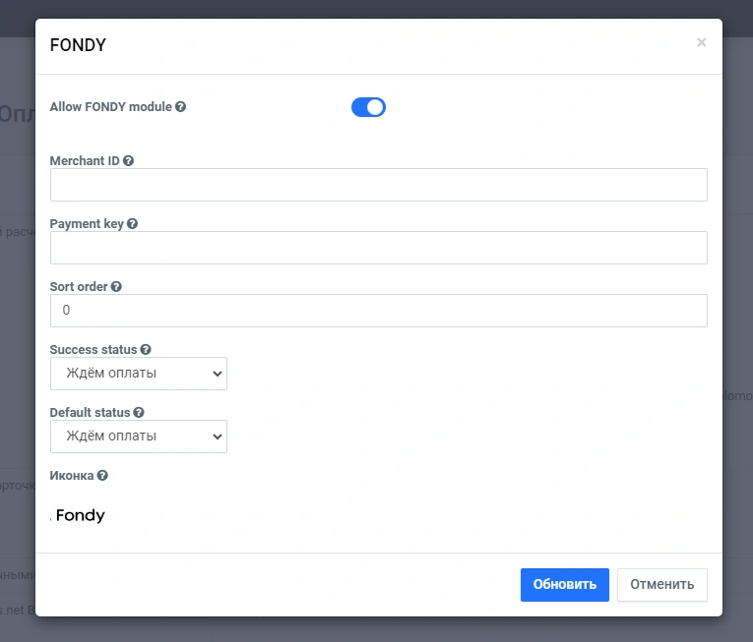Click the Merchant ID help icon
Viewport: 753px width, 642px height.
128,160
